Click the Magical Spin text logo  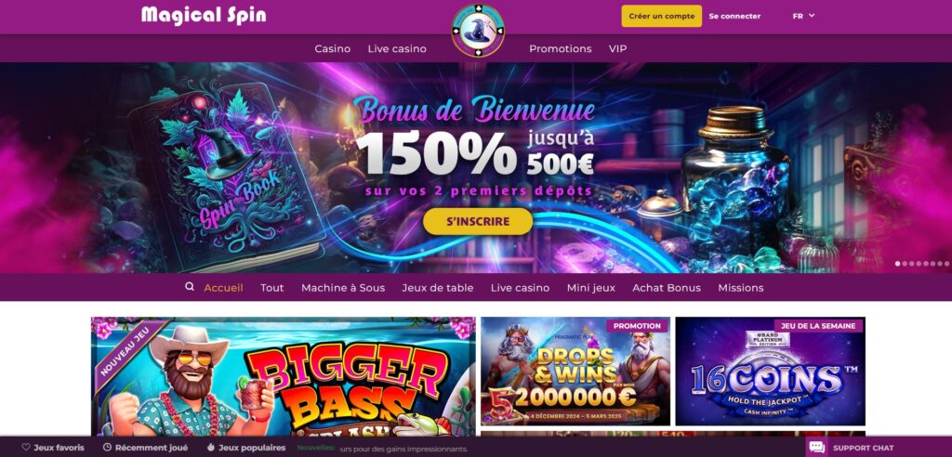tap(204, 15)
